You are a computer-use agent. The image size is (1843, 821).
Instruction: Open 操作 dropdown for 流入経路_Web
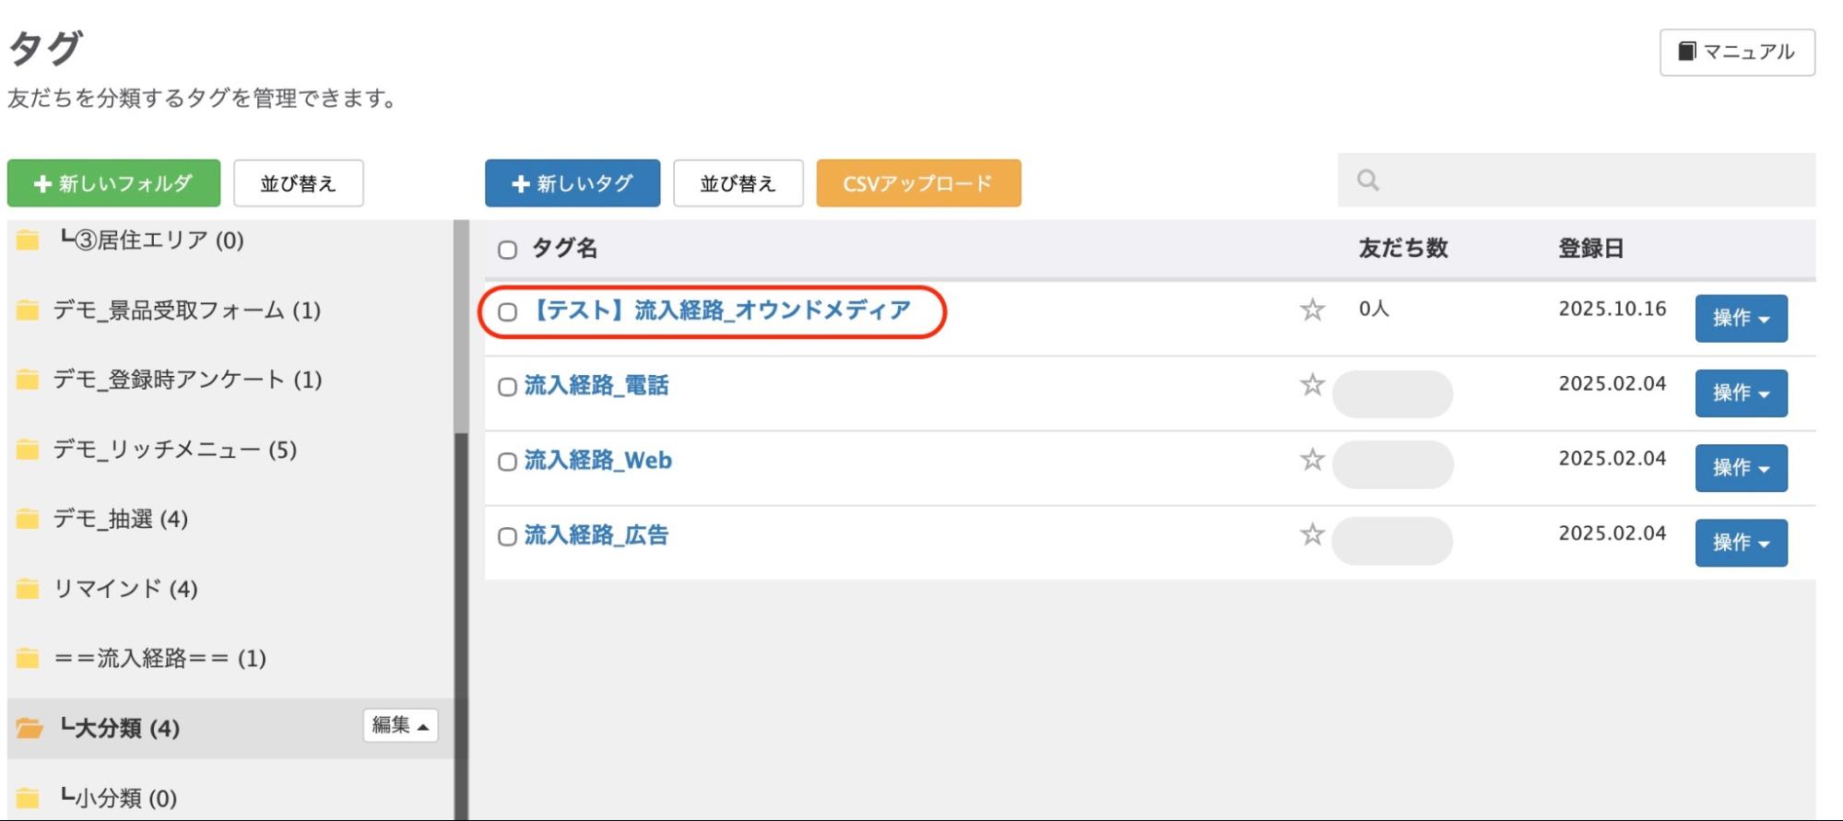(x=1740, y=468)
